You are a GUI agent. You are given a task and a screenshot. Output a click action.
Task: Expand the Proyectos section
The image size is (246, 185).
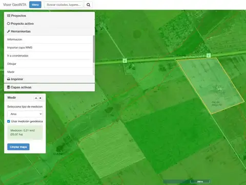click(49, 15)
